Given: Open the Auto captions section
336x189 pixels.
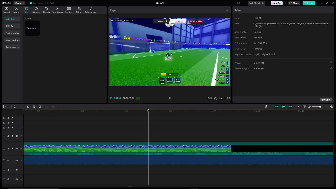Looking at the screenshot, I should (12, 40).
